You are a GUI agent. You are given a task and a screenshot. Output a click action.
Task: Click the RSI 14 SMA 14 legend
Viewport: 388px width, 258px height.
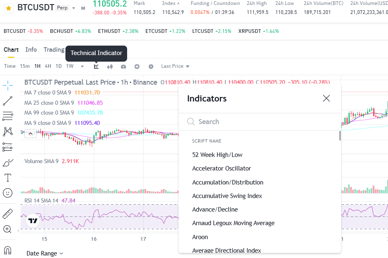click(x=50, y=200)
